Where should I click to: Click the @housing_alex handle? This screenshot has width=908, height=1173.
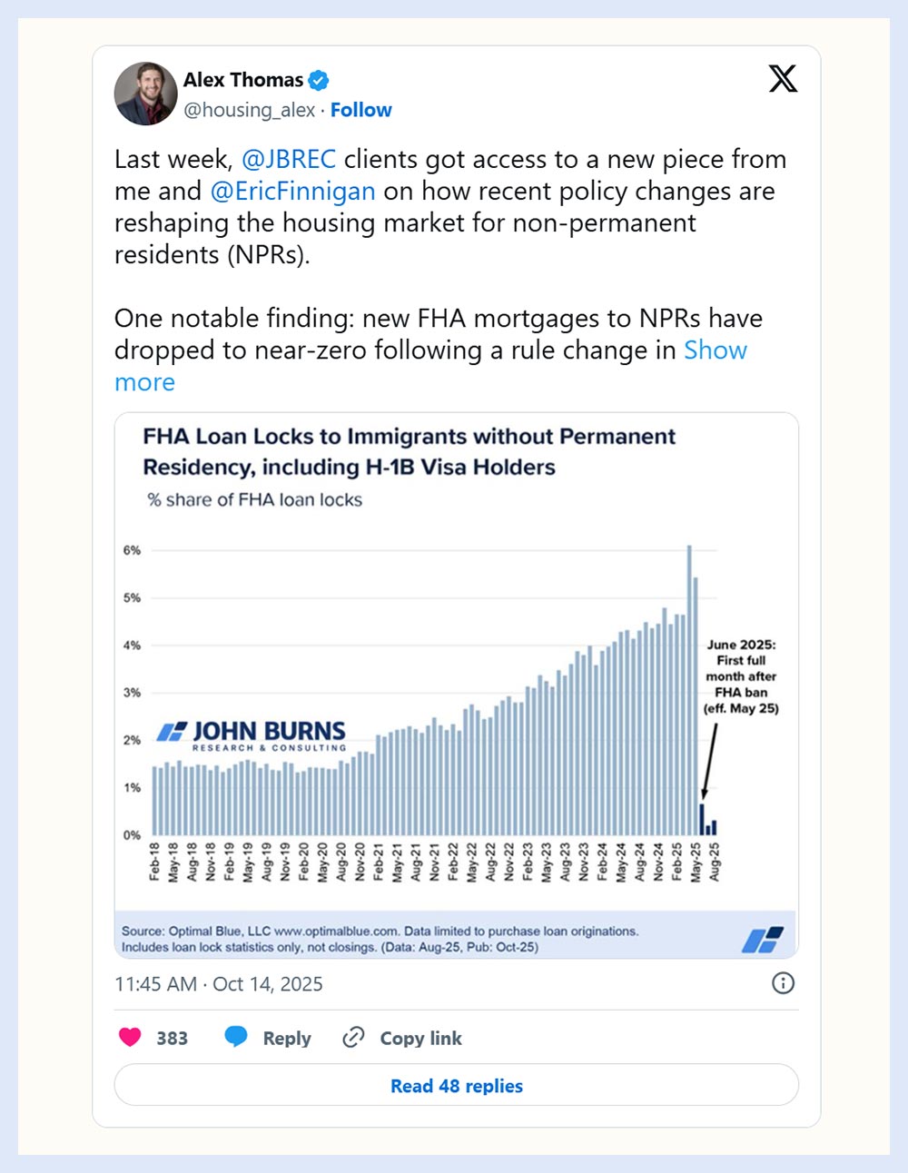pos(250,110)
